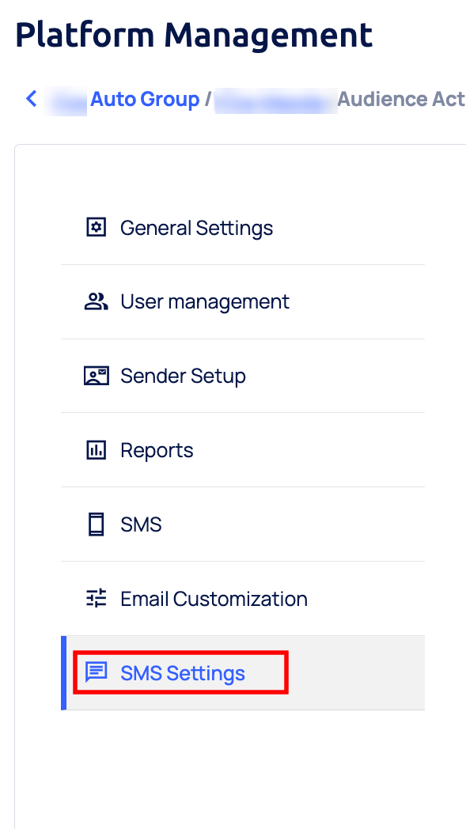The image size is (466, 829).
Task: Click the Reports bar chart icon
Action: [96, 449]
